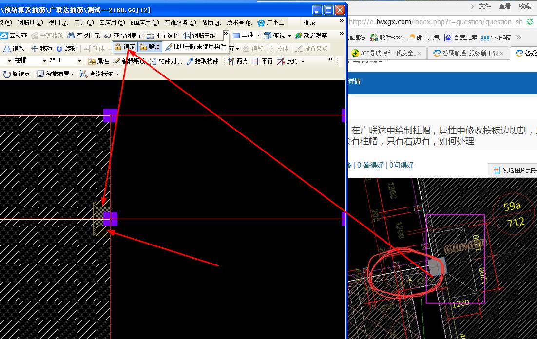Screen dimensions: 537x339
Task: Open 钢筋量 menu
Action: (x=30, y=22)
